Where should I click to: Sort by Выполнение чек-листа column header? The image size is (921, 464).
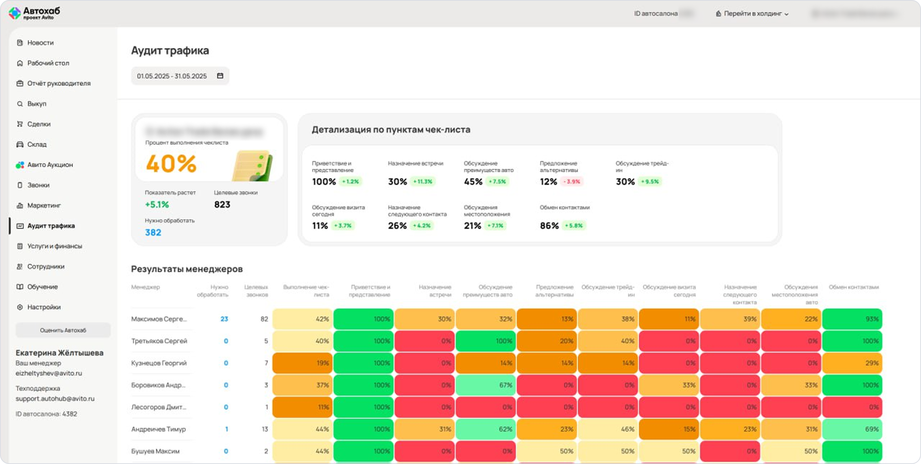coord(306,291)
